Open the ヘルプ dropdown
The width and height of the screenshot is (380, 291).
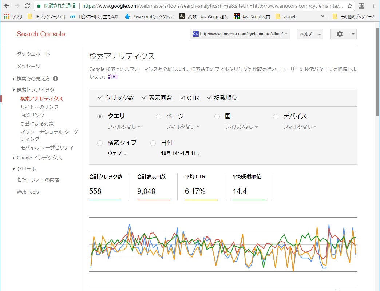pos(310,34)
